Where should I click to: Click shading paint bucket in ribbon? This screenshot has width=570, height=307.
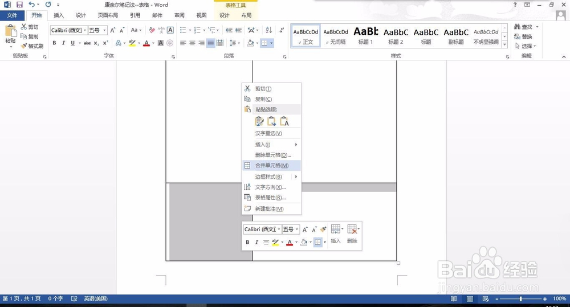(x=250, y=43)
